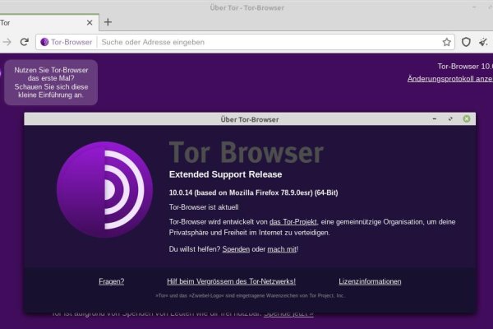Click the reload page icon
The image size is (493, 329).
click(x=24, y=41)
